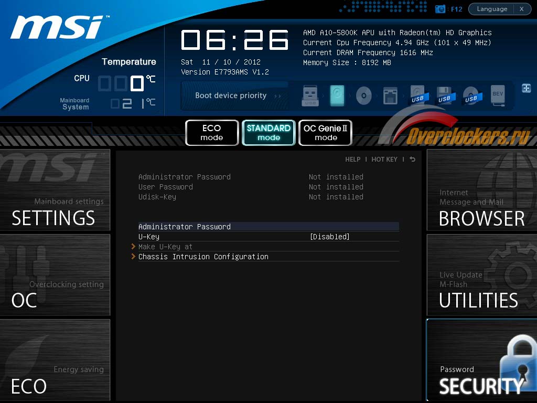Click the AMD A10-5800K APU name line
The height and width of the screenshot is (403, 537).
398,33
